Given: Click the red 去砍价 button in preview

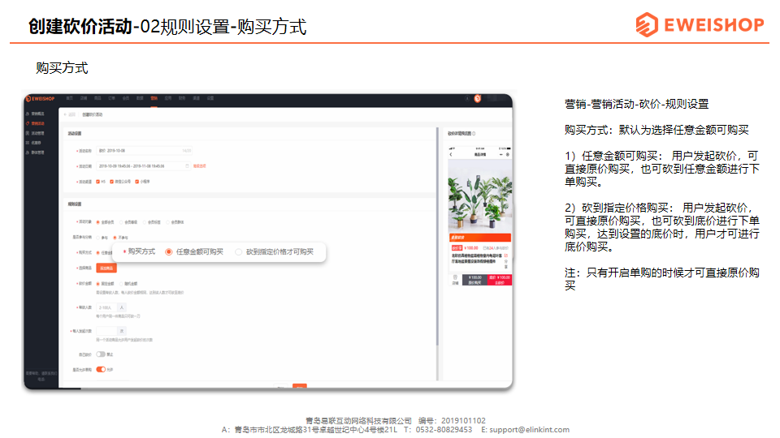Looking at the screenshot, I should coord(500,280).
